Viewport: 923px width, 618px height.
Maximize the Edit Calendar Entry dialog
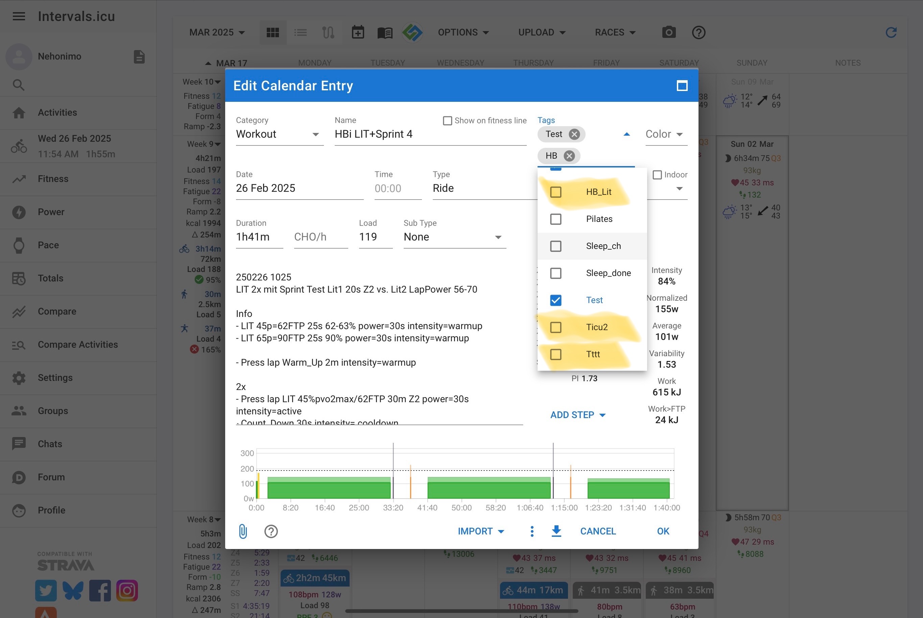[682, 86]
